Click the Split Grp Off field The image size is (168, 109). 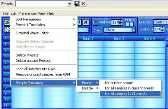[x=157, y=29]
